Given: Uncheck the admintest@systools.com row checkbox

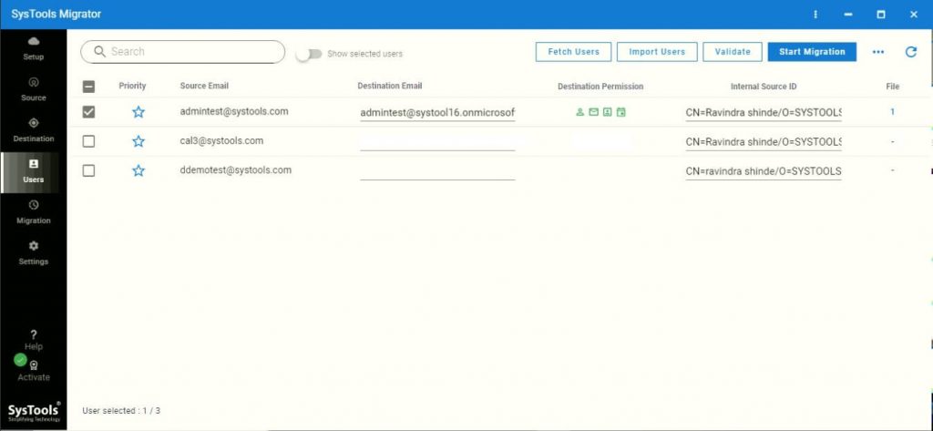Looking at the screenshot, I should [88, 112].
